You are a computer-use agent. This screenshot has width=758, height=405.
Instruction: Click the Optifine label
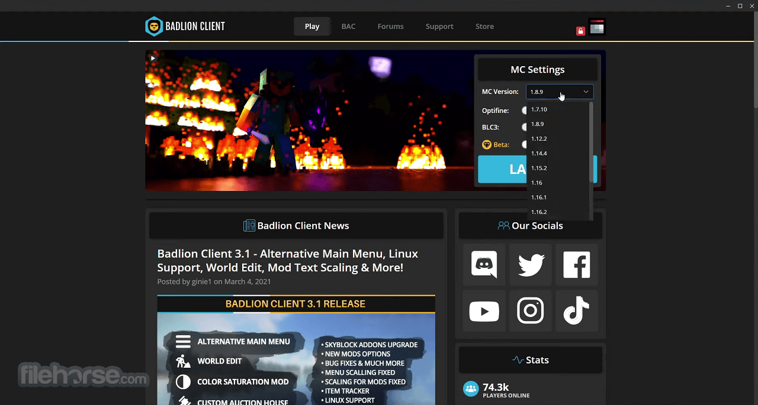[496, 111]
